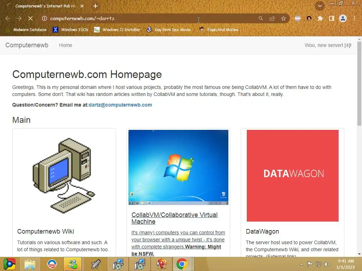This screenshot has width=362, height=271.
Task: Open the retro computer wiki image
Action: 64,176
